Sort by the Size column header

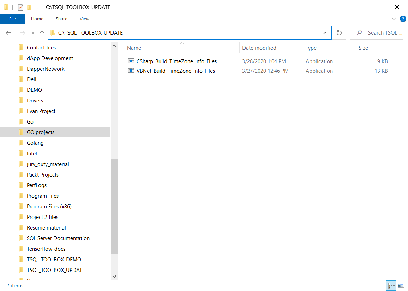pos(363,48)
